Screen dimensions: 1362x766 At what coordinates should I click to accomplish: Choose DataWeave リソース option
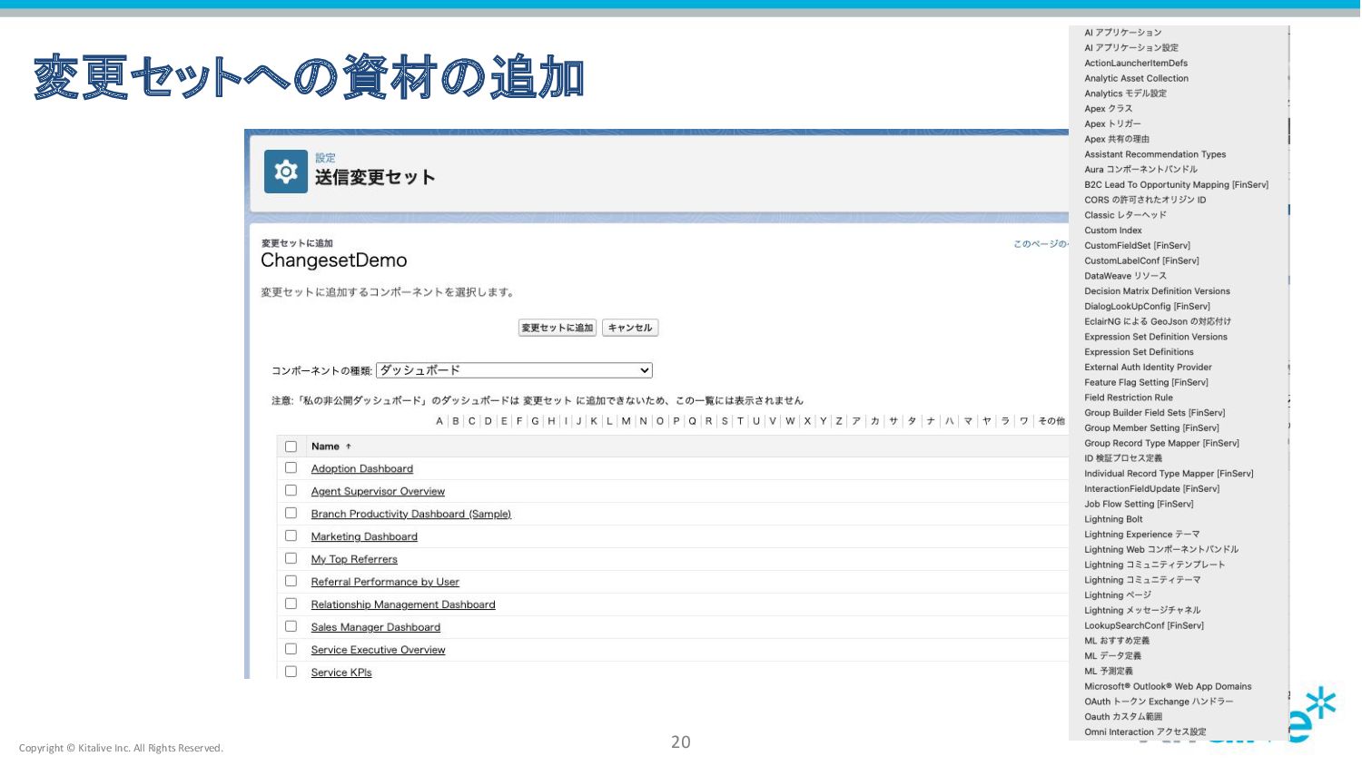pos(1125,276)
